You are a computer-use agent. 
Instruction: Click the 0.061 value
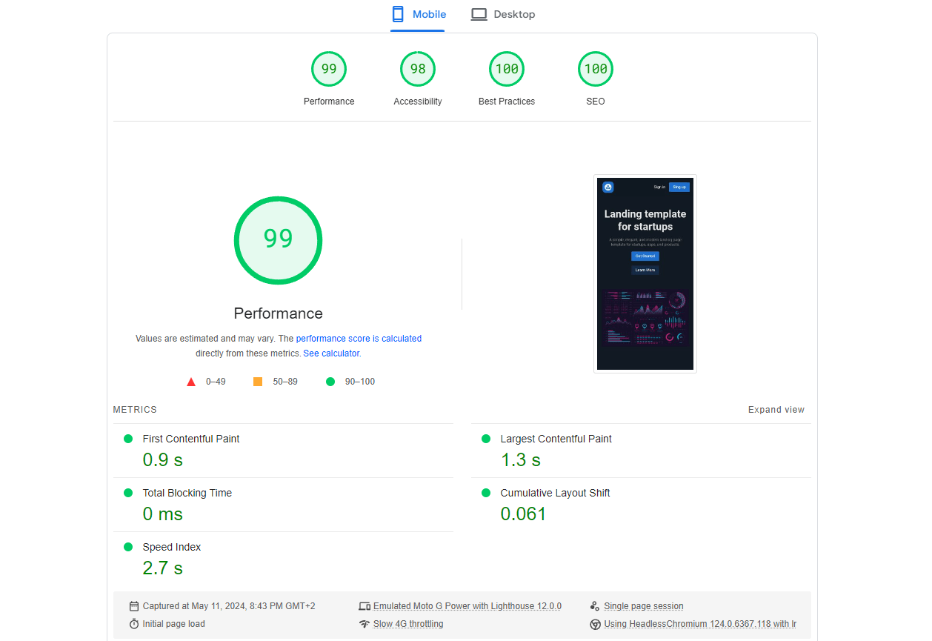pyautogui.click(x=523, y=514)
